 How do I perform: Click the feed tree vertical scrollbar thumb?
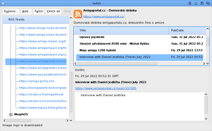pos(71,92)
